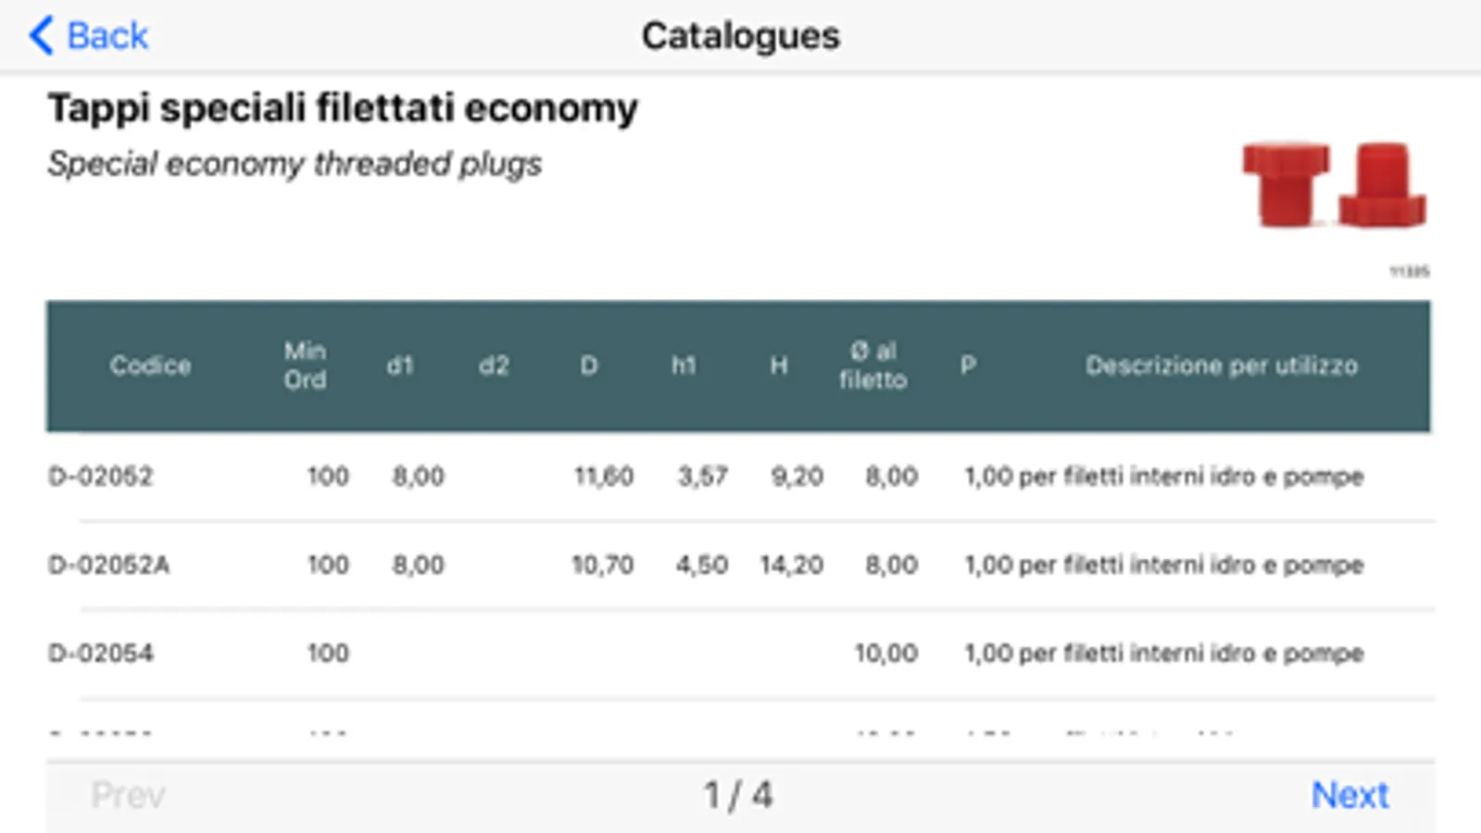Tap the Catalogues navigation title

740,36
